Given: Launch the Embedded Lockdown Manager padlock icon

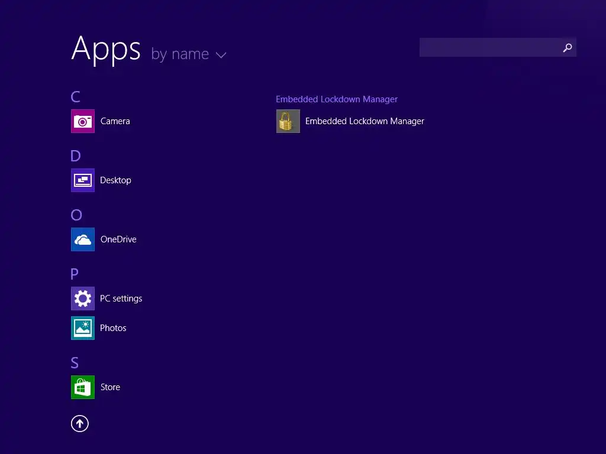Looking at the screenshot, I should pos(288,121).
